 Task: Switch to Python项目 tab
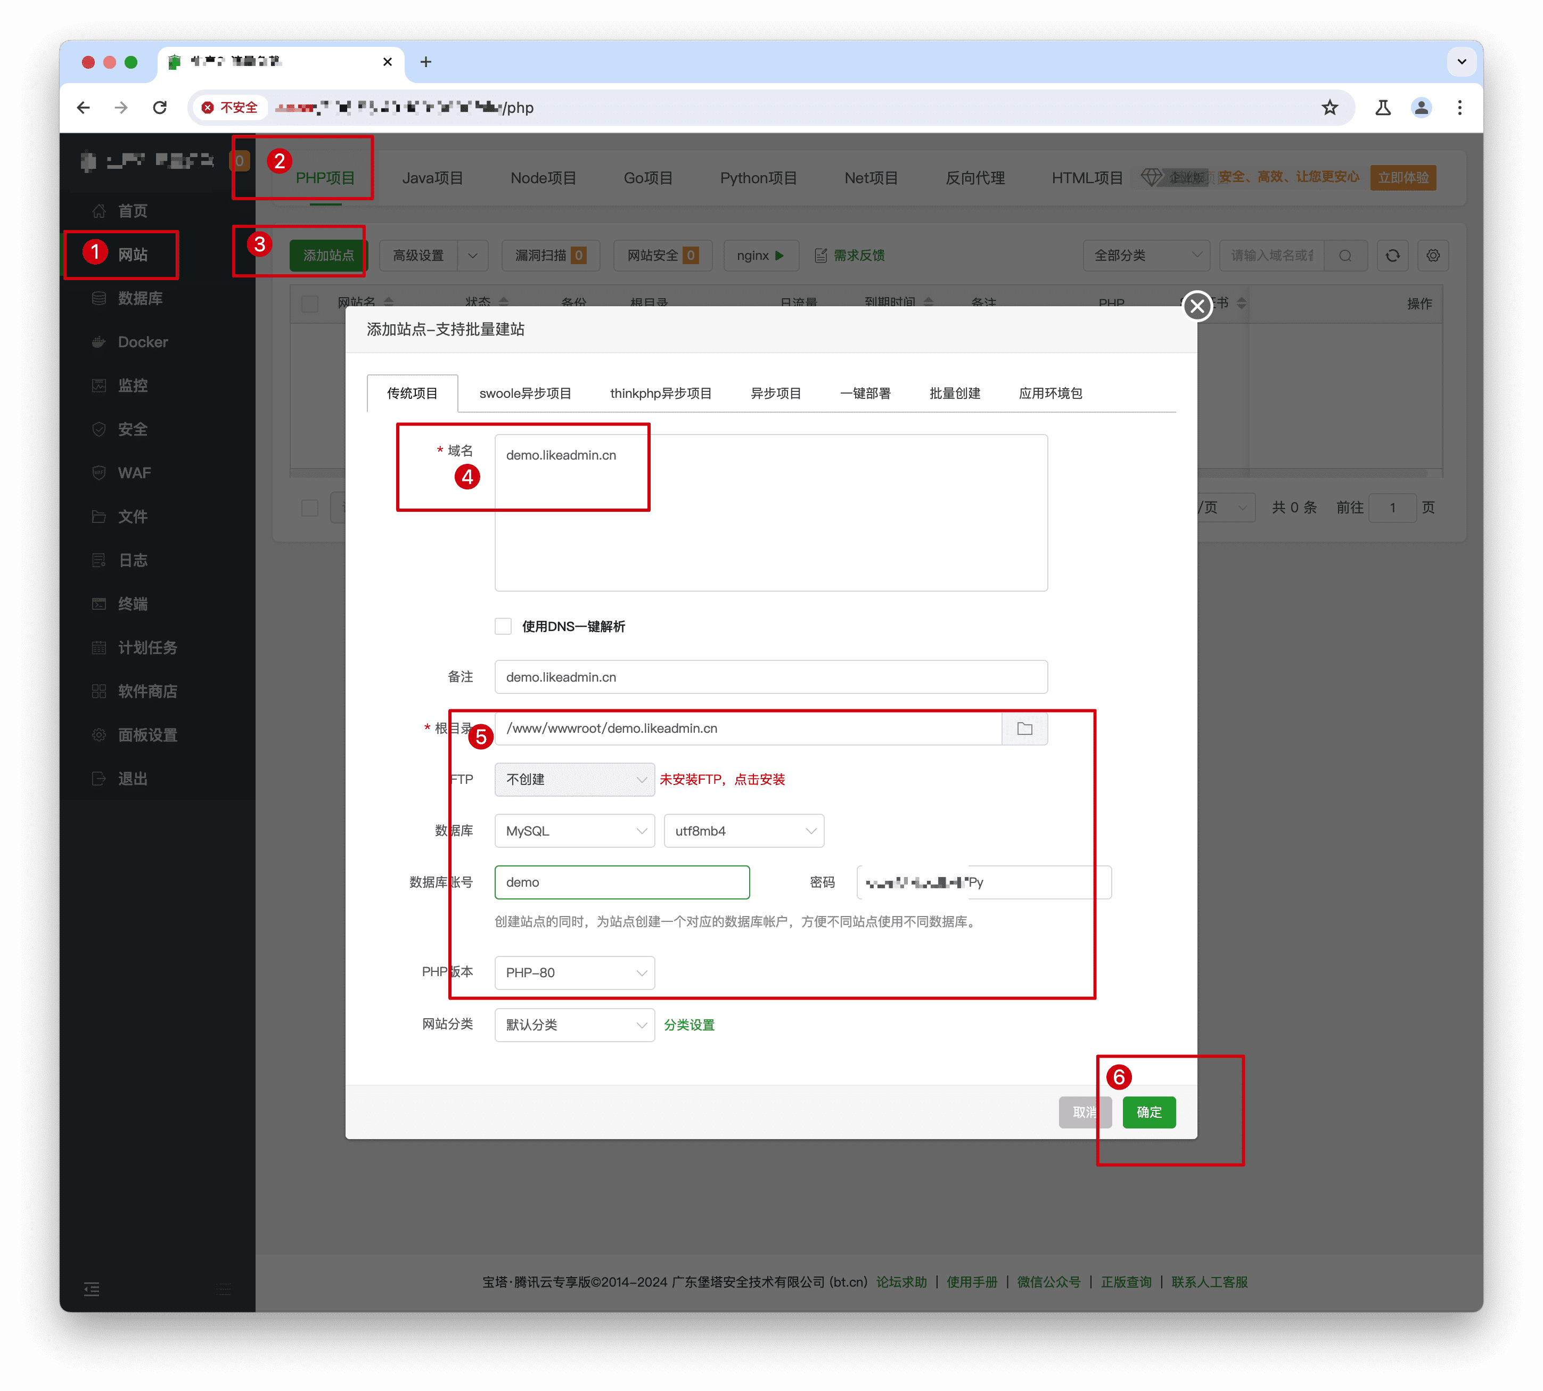[758, 178]
